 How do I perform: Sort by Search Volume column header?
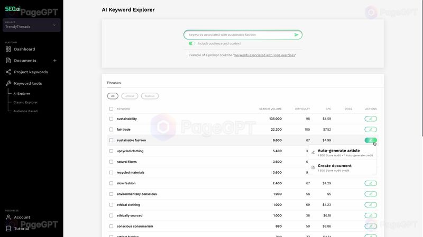[x=270, y=109]
